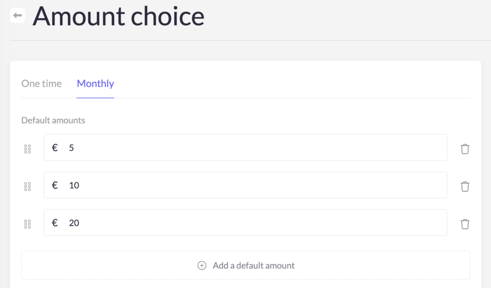The height and width of the screenshot is (288, 491).
Task: Select the Monthly tab
Action: tap(95, 84)
